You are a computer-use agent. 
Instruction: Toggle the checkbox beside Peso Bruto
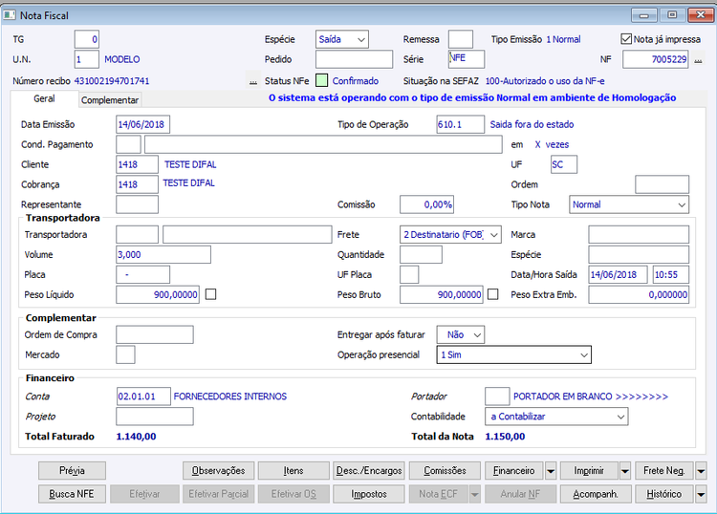pos(493,294)
